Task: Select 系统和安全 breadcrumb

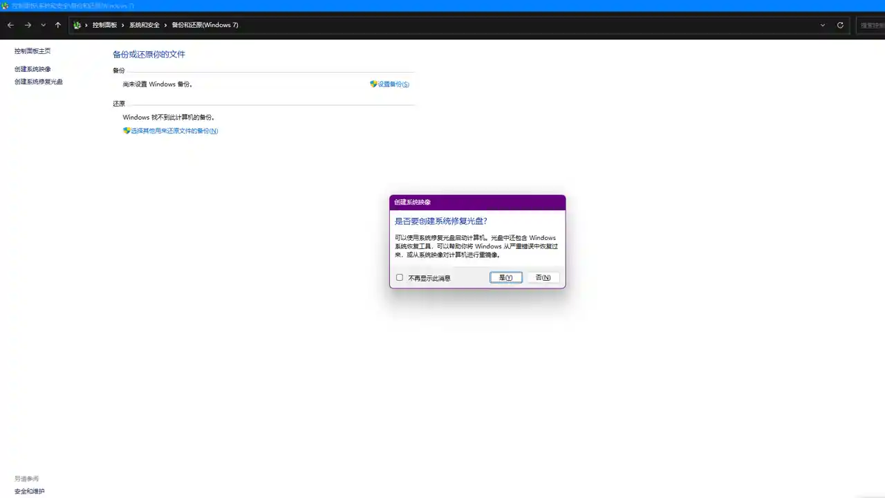Action: [x=144, y=25]
